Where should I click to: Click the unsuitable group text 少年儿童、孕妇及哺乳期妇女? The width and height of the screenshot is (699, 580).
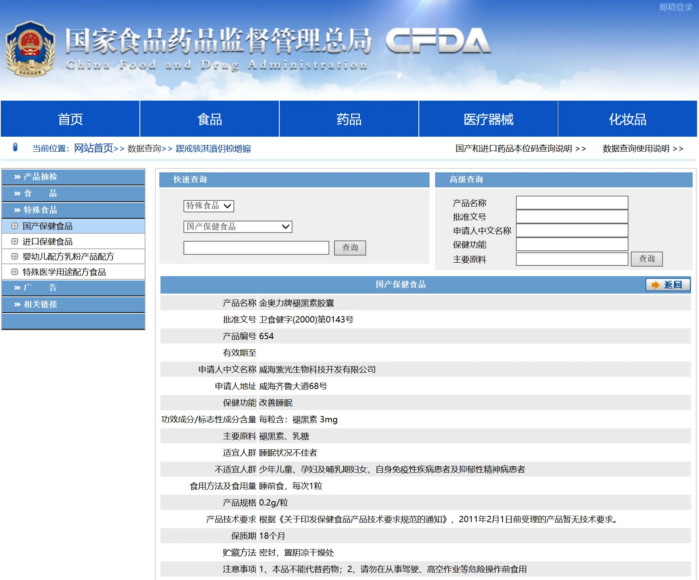tap(313, 469)
